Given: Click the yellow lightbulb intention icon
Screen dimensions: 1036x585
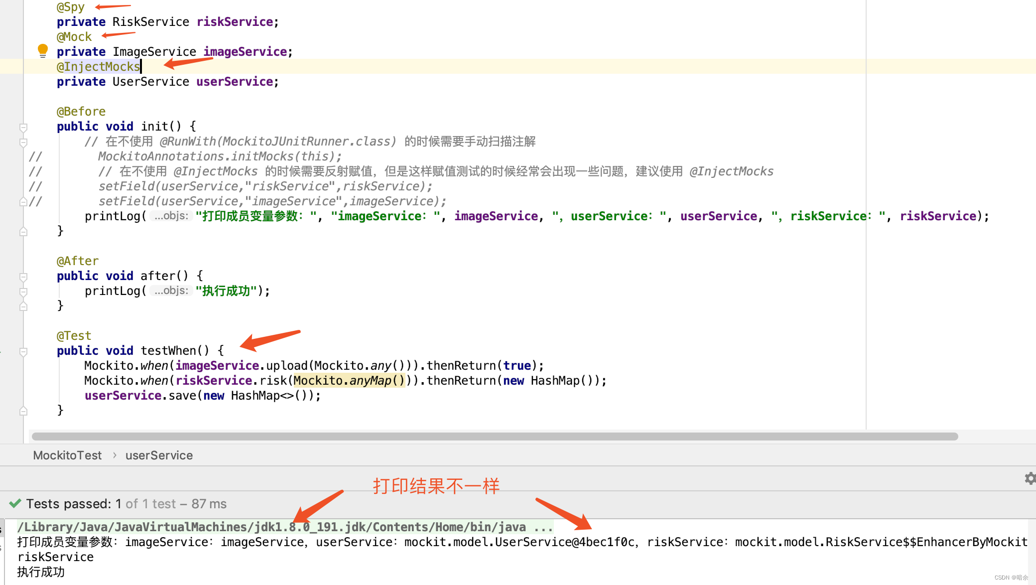Looking at the screenshot, I should click(x=43, y=50).
